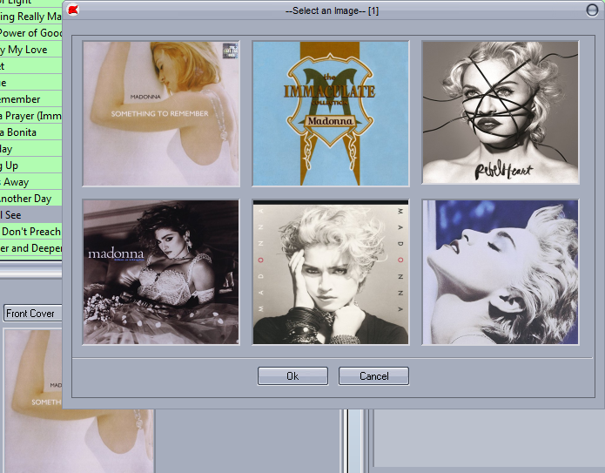This screenshot has height=473, width=605.
Task: Select the 'er and Deeper' track row
Action: coord(30,248)
